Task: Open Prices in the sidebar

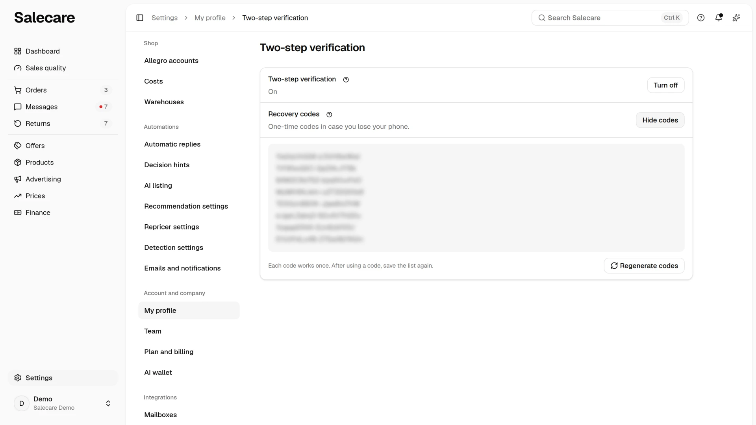Action: [63, 196]
